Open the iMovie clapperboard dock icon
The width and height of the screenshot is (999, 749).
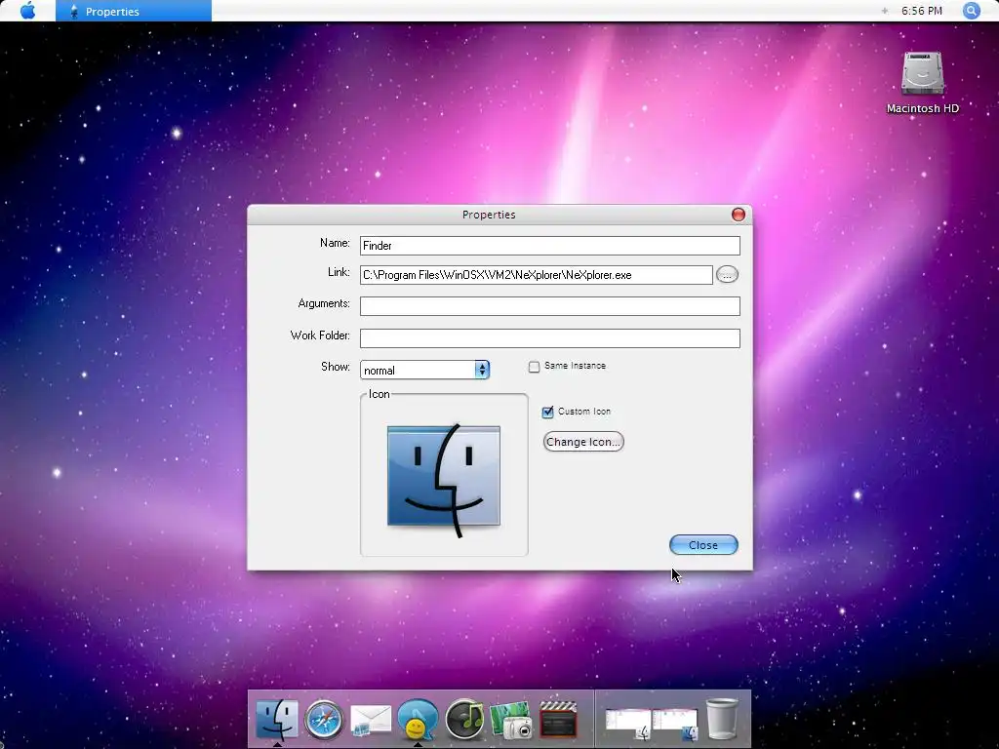click(x=558, y=721)
